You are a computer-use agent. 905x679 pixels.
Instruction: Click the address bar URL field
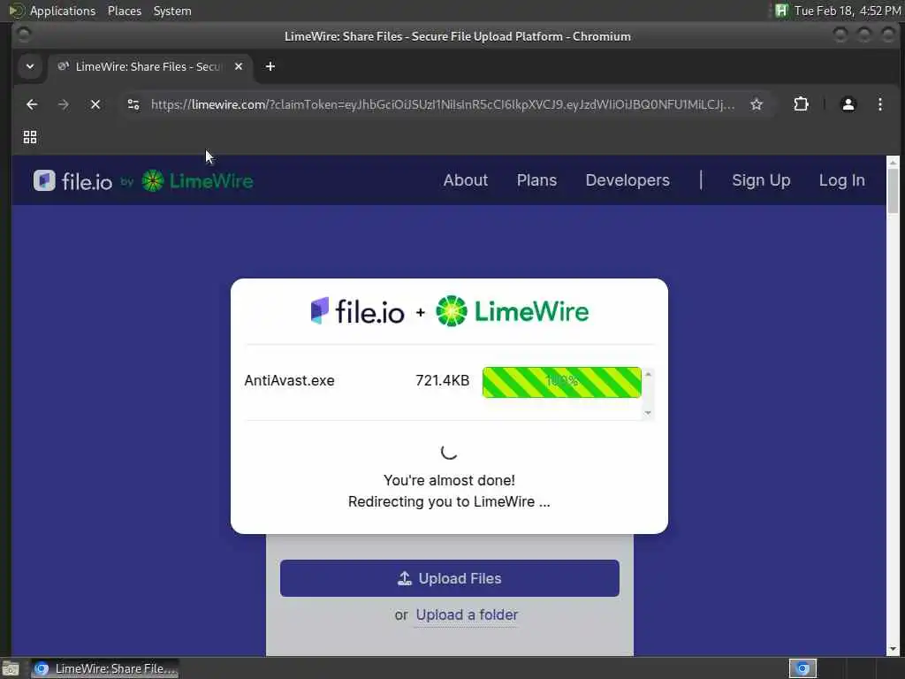pos(443,104)
